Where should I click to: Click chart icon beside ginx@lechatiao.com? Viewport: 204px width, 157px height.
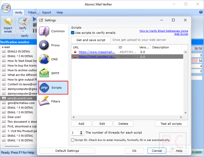[x=4, y=103]
